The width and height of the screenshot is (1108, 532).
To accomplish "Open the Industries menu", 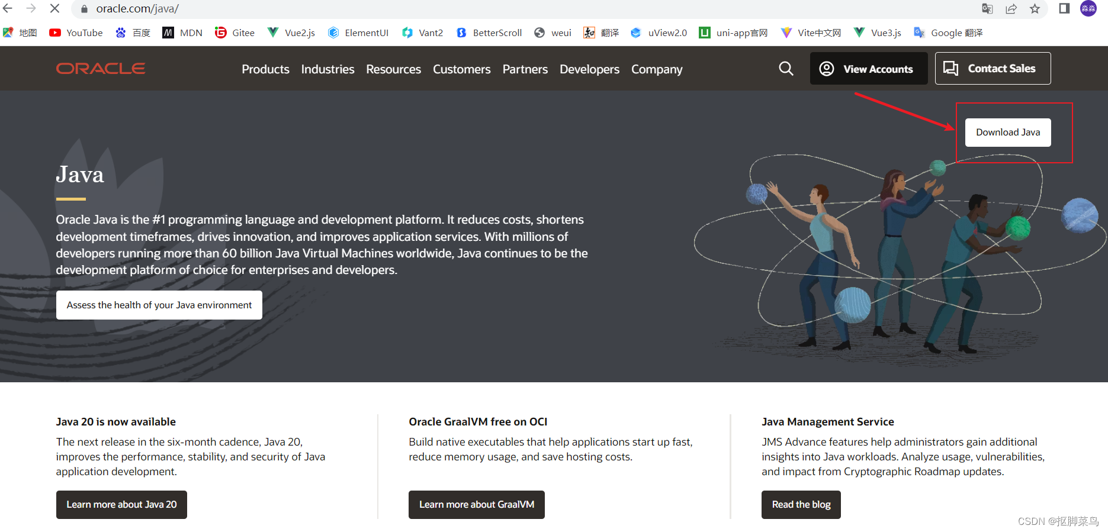I will 327,69.
